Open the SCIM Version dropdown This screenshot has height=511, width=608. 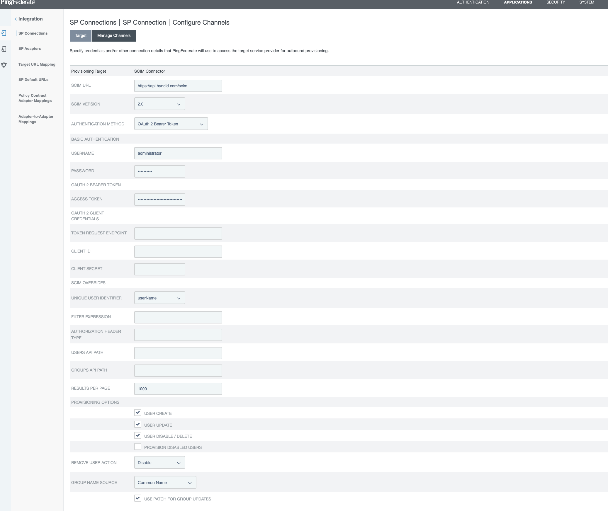[159, 104]
